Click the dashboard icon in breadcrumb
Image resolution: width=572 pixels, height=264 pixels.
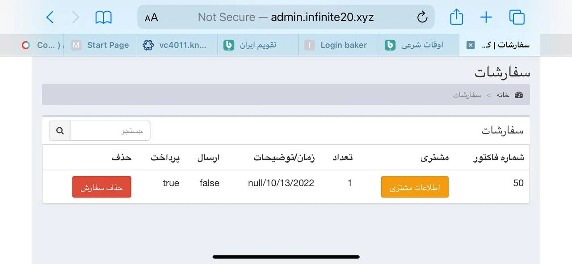519,95
